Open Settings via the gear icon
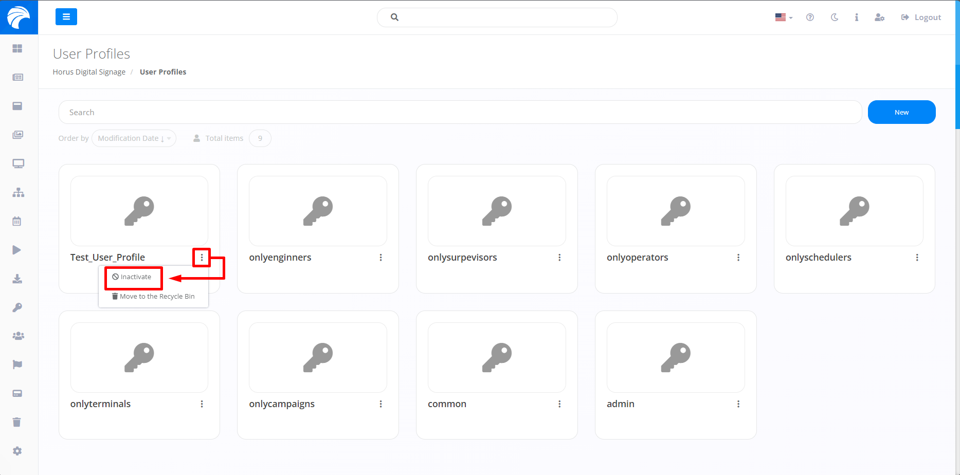This screenshot has width=960, height=475. [17, 451]
